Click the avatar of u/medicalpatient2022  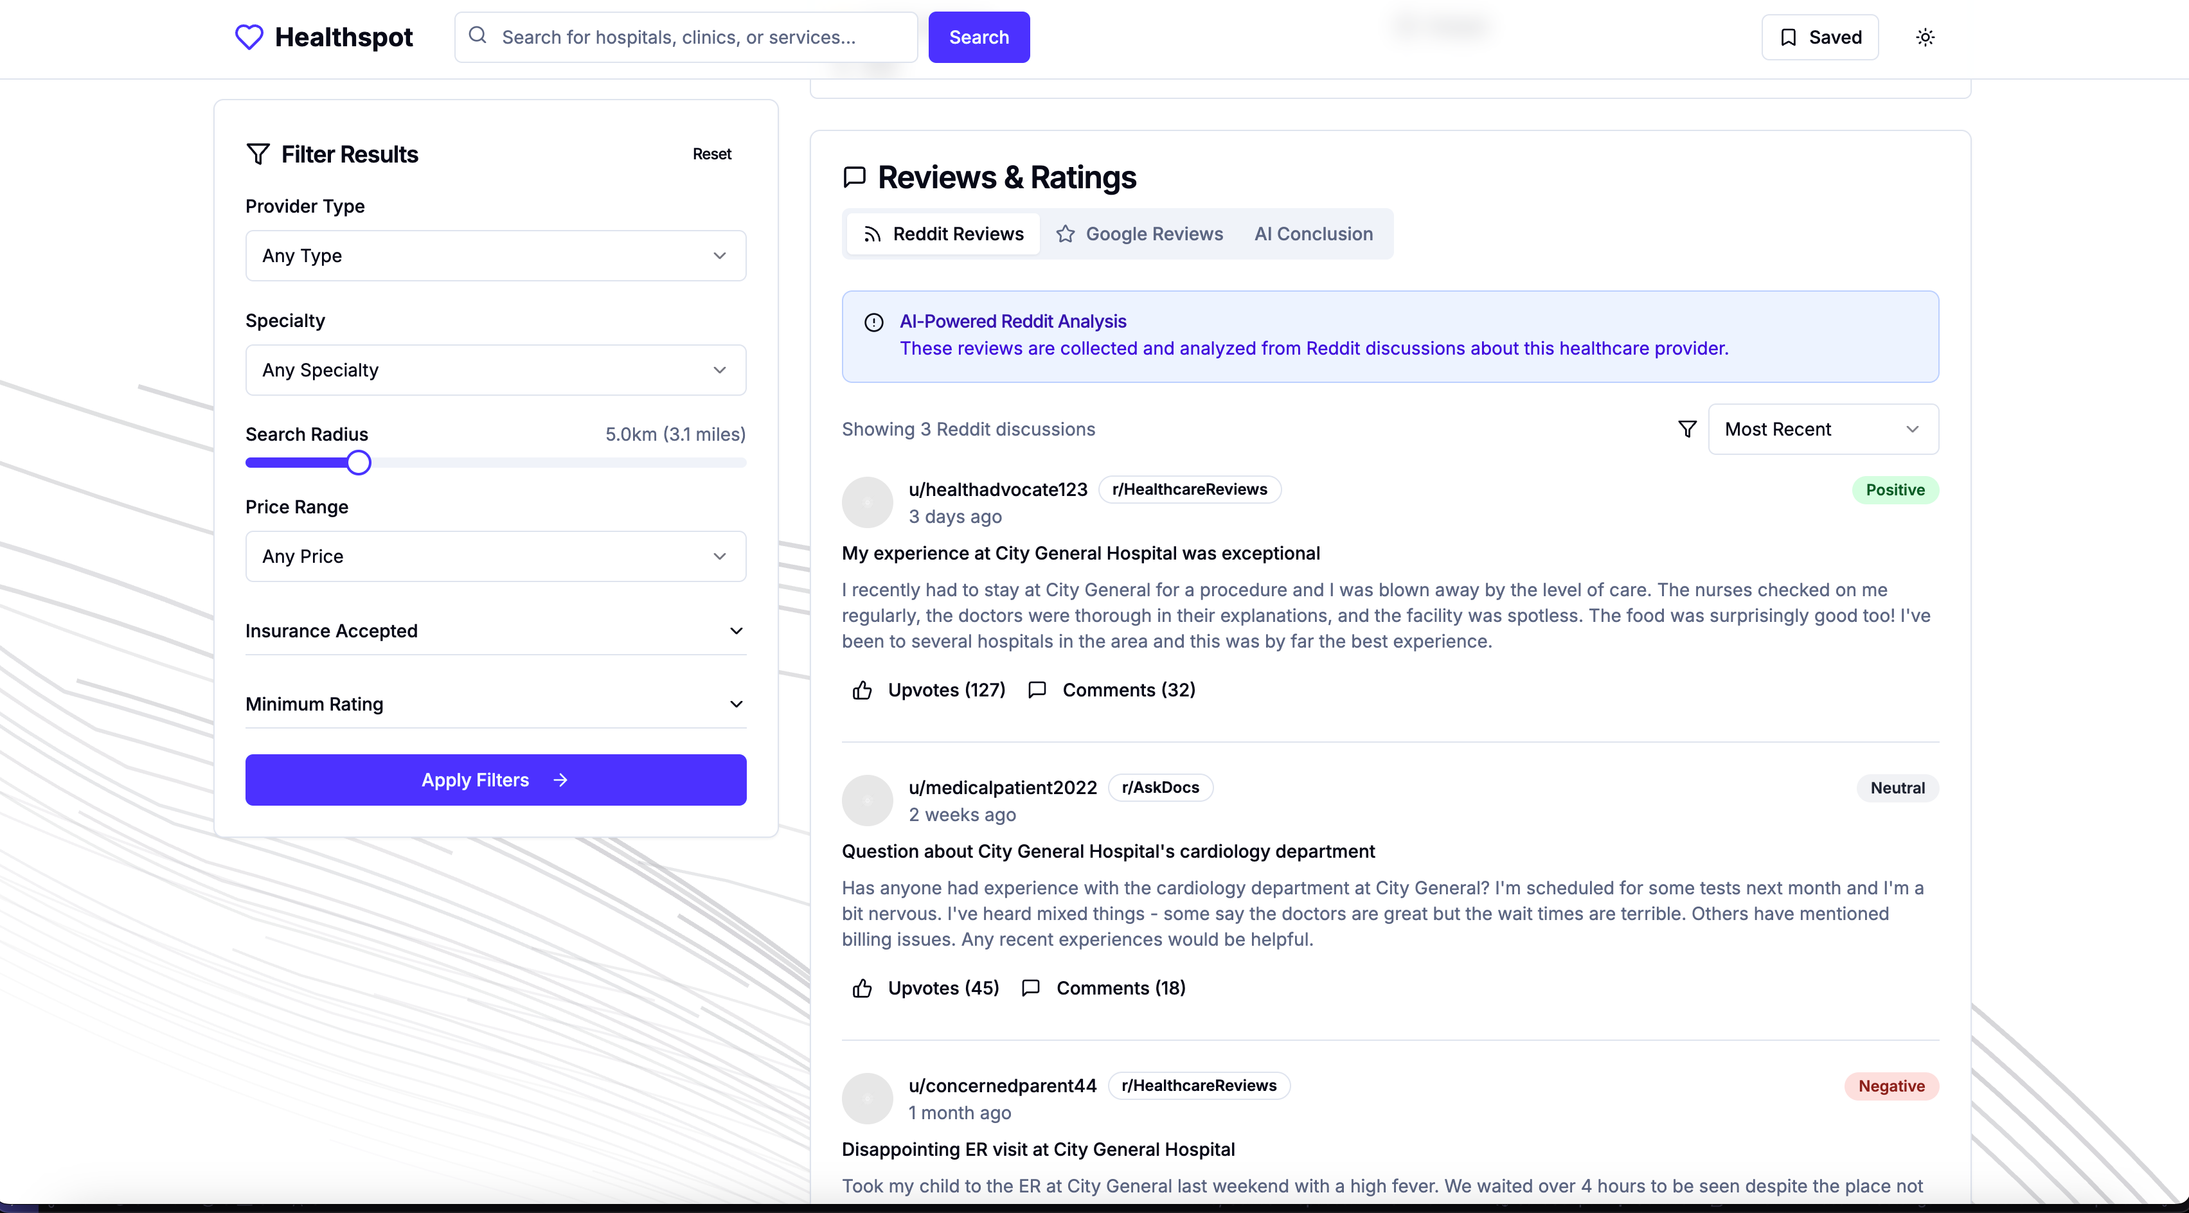click(x=867, y=800)
